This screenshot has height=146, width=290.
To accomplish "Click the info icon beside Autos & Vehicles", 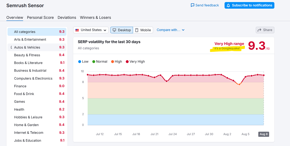I will 11,47.
